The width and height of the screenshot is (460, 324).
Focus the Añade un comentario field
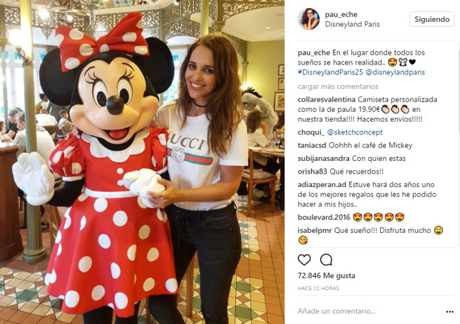point(369,311)
